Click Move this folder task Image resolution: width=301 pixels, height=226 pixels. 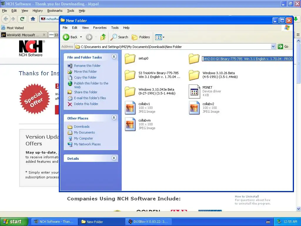click(x=85, y=72)
